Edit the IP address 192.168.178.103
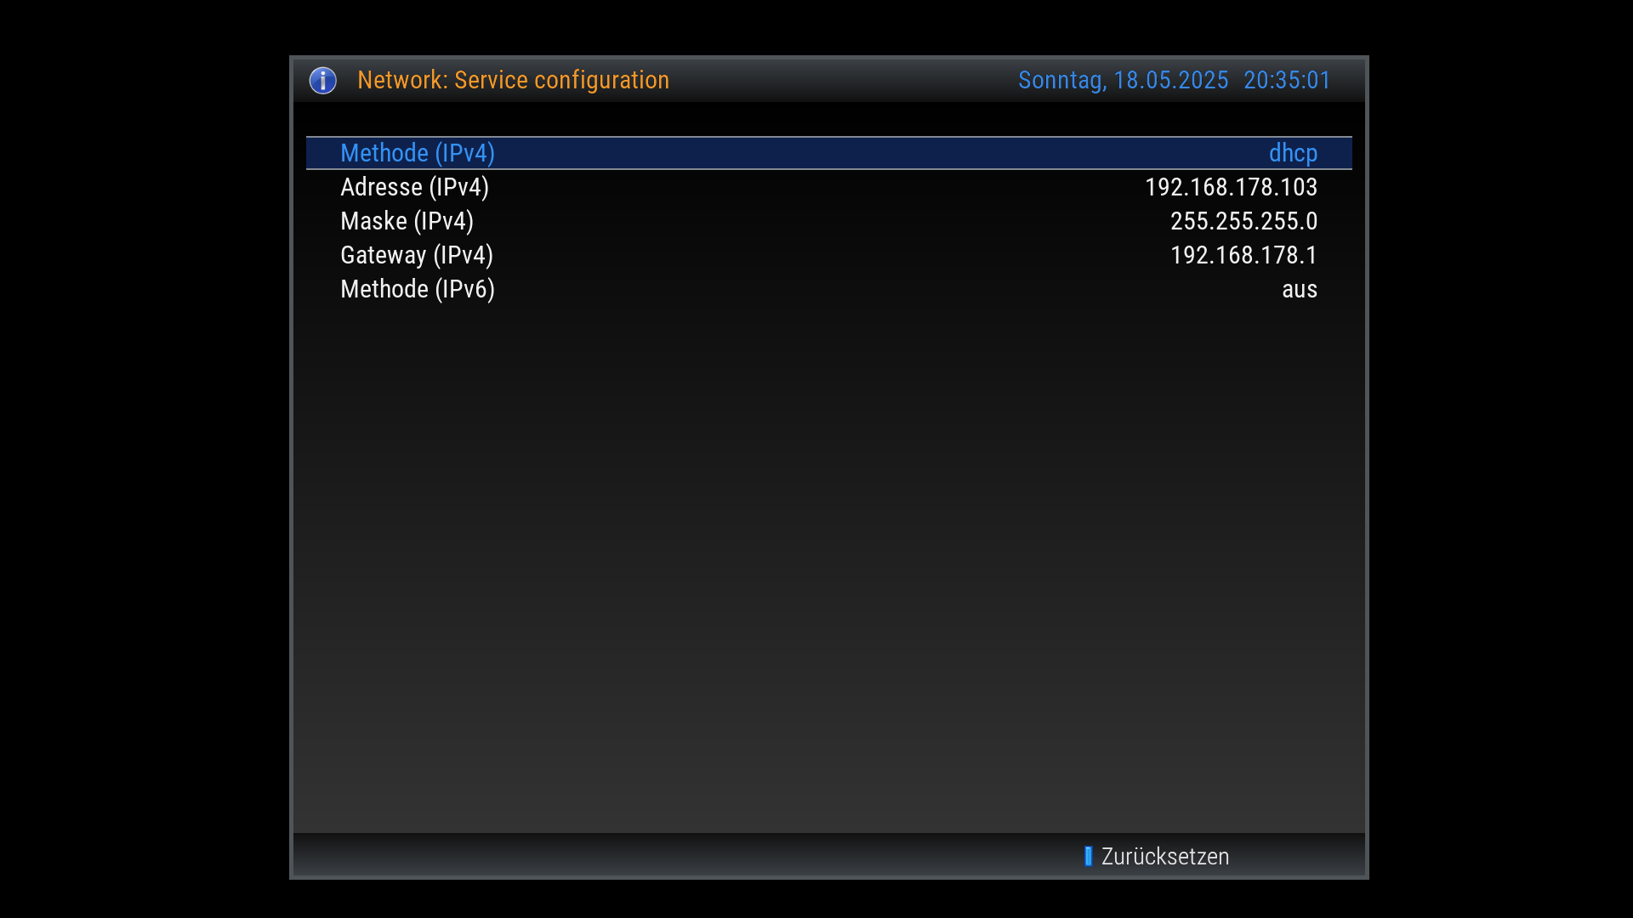Viewport: 1633px width, 918px height. 1230,187
